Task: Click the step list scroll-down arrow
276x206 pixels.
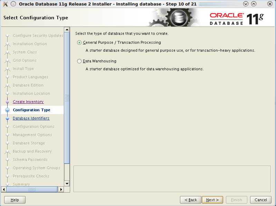Action: pyautogui.click(x=67, y=184)
